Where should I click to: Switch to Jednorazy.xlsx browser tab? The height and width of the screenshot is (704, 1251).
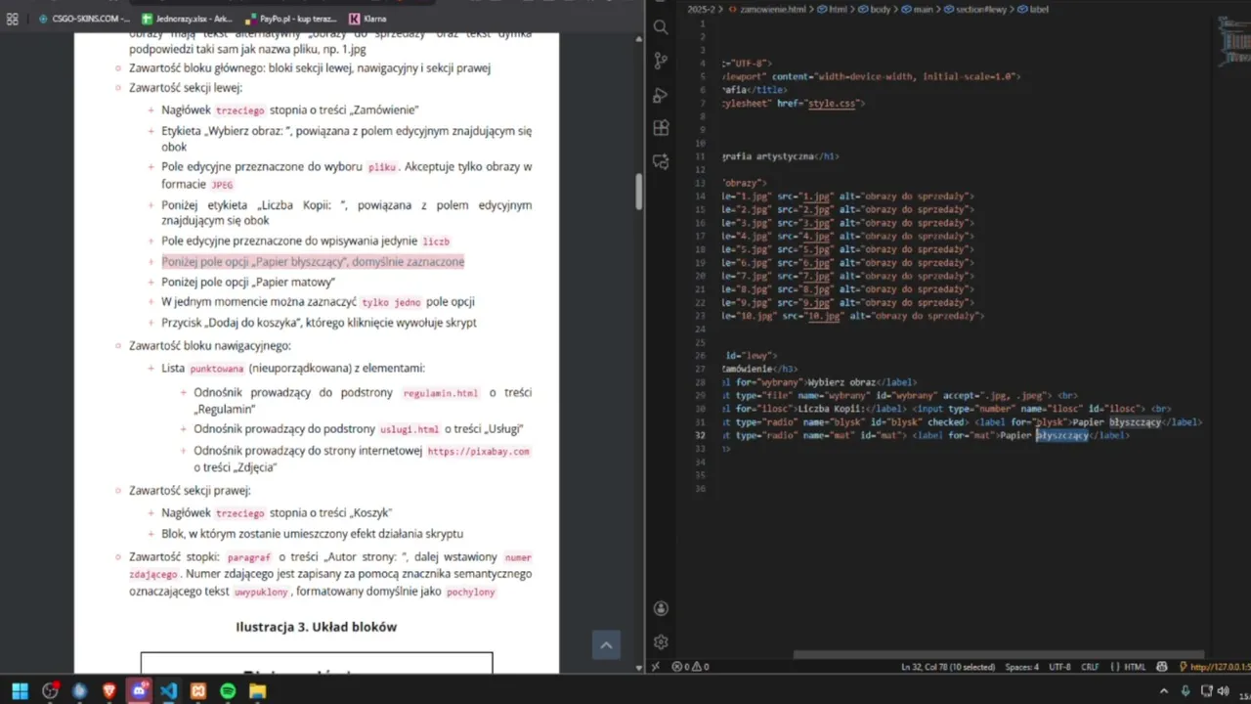(186, 19)
